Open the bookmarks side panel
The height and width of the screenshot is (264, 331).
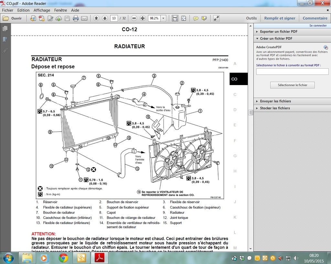pyautogui.click(x=5, y=40)
